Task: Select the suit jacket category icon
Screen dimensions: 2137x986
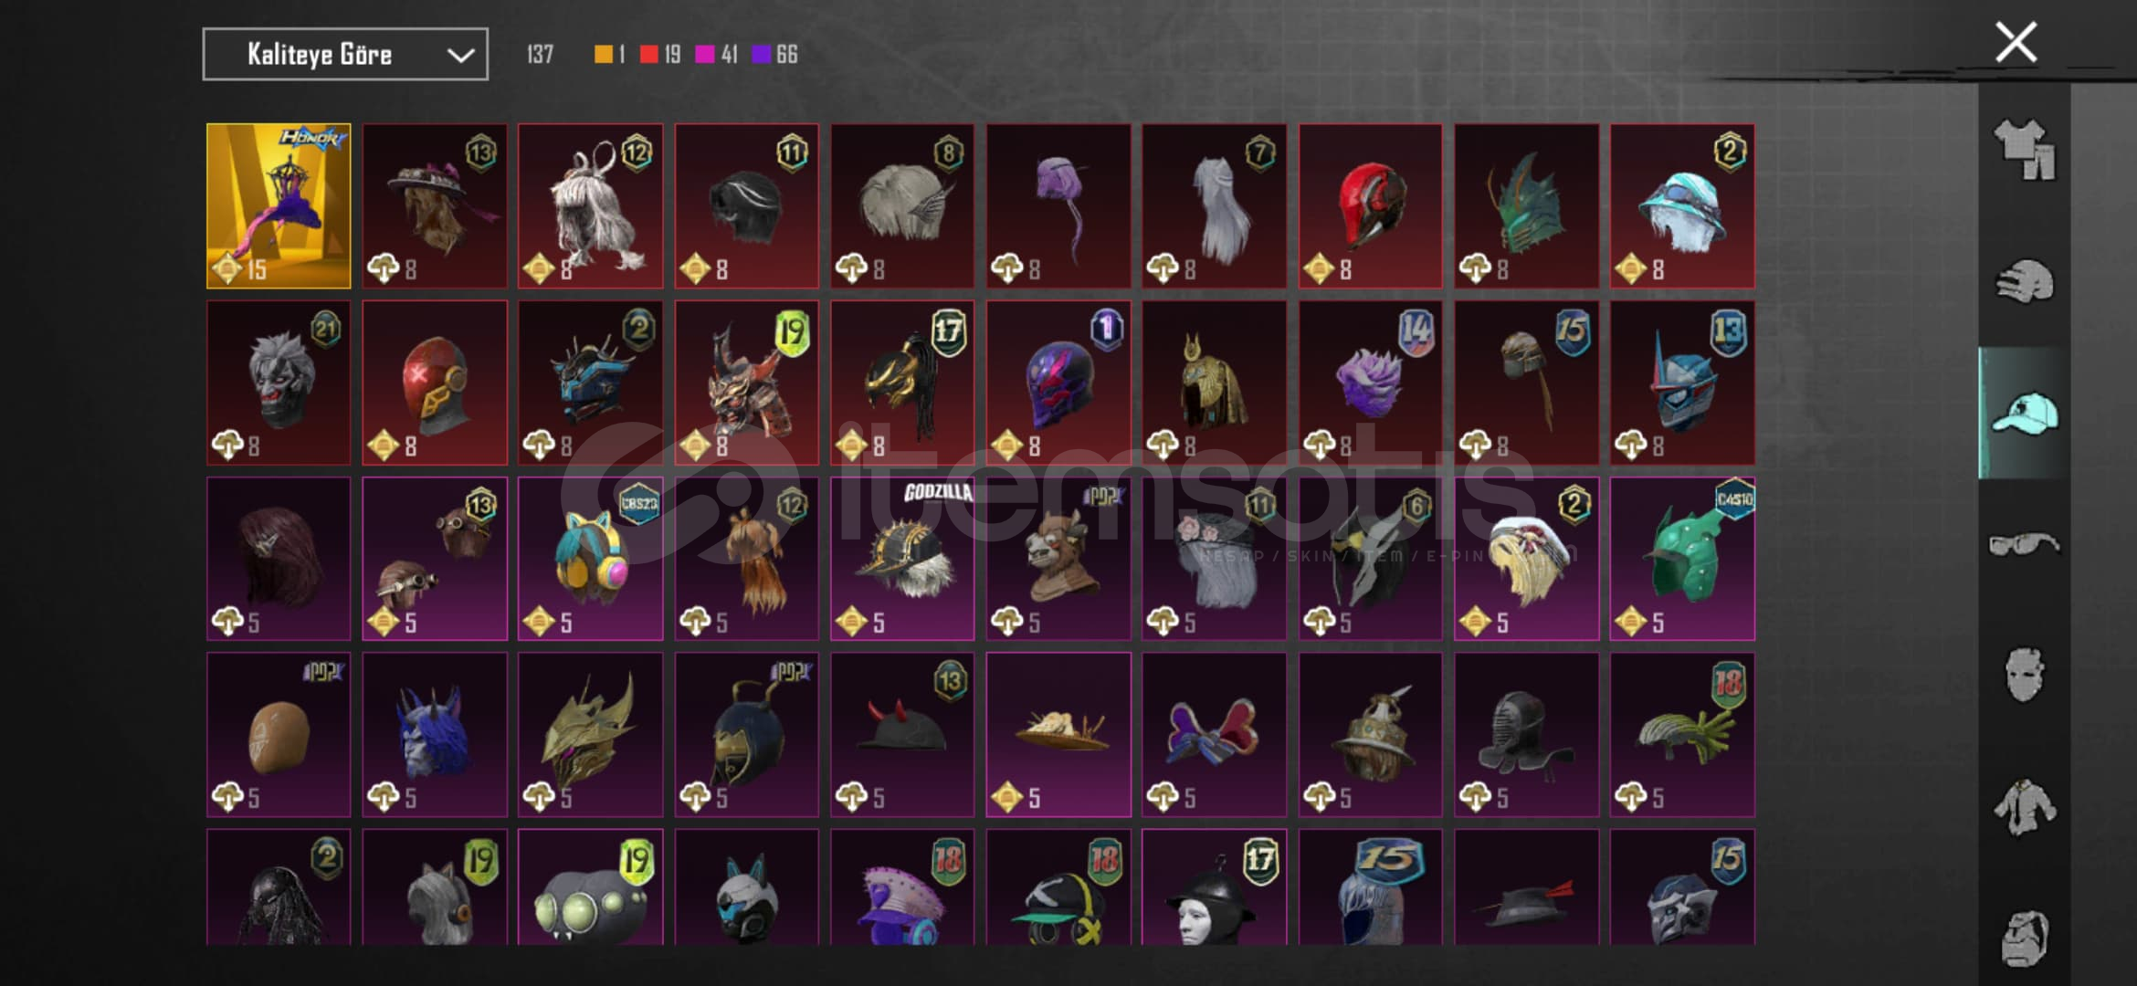Action: (x=2024, y=806)
